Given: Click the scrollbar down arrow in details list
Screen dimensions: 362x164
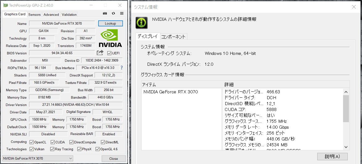Looking at the screenshot, I should pyautogui.click(x=346, y=147).
